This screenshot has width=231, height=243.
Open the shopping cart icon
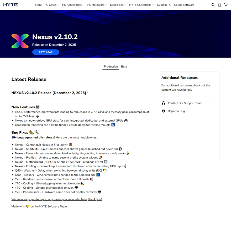[226, 5]
